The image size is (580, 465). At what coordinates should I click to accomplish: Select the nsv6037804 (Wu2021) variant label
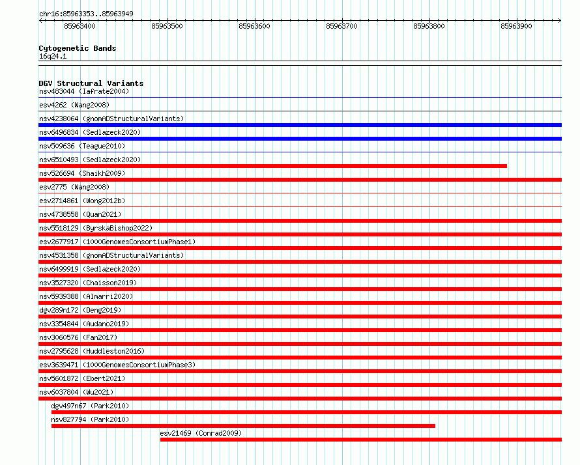tap(76, 392)
